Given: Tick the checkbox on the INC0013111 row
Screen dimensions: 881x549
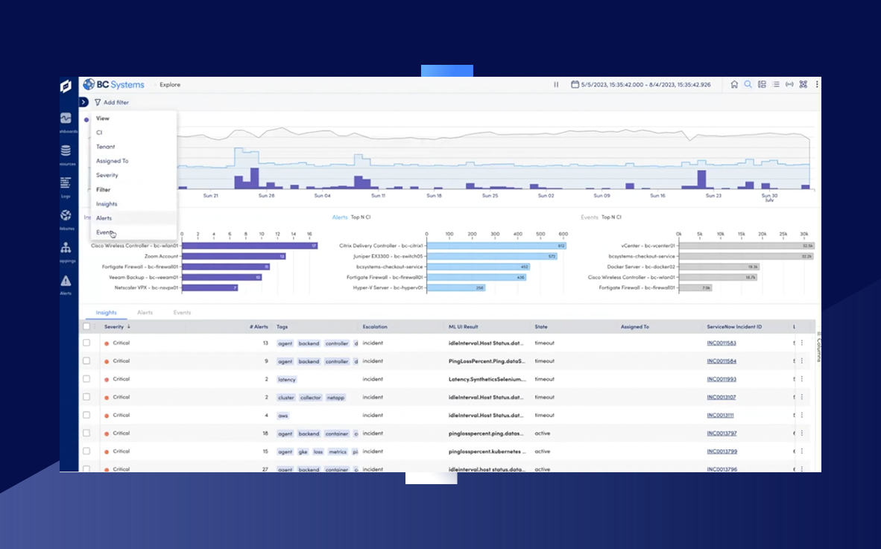Looking at the screenshot, I should pos(86,415).
